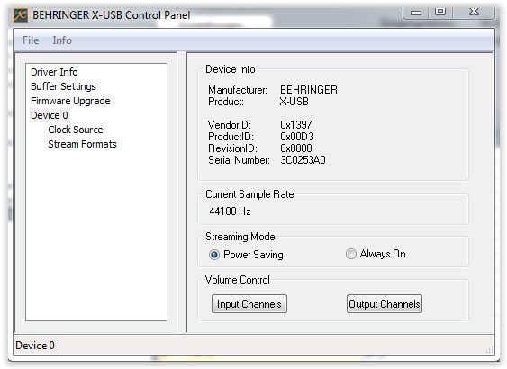The image size is (507, 369).
Task: Select Buffer Settings in the sidebar
Action: [63, 86]
